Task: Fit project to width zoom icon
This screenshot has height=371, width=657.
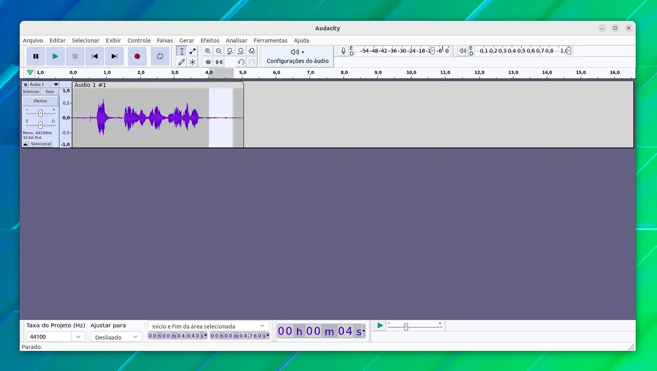Action: [x=241, y=51]
